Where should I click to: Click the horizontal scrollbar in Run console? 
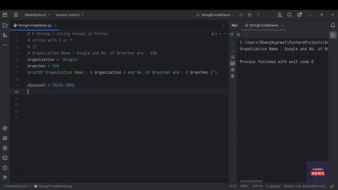click(251, 181)
